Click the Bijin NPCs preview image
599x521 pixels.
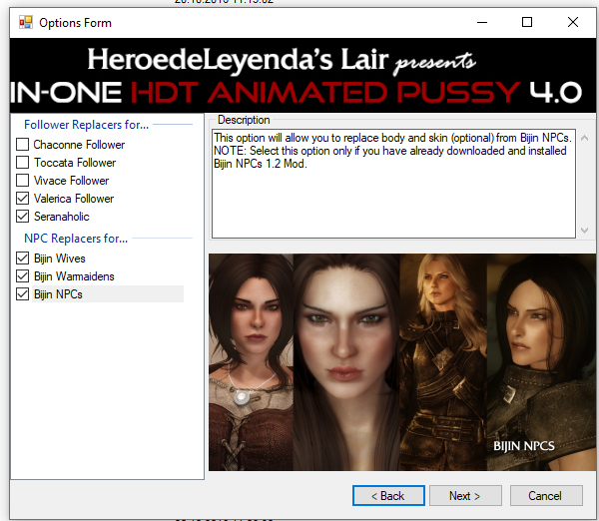pyautogui.click(x=402, y=362)
